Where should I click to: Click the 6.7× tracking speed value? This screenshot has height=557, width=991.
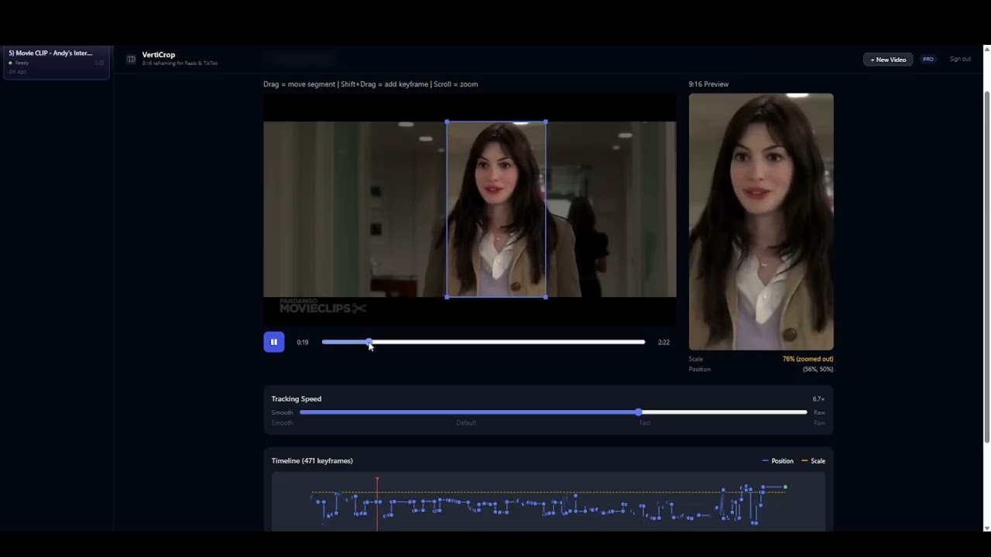tap(818, 399)
